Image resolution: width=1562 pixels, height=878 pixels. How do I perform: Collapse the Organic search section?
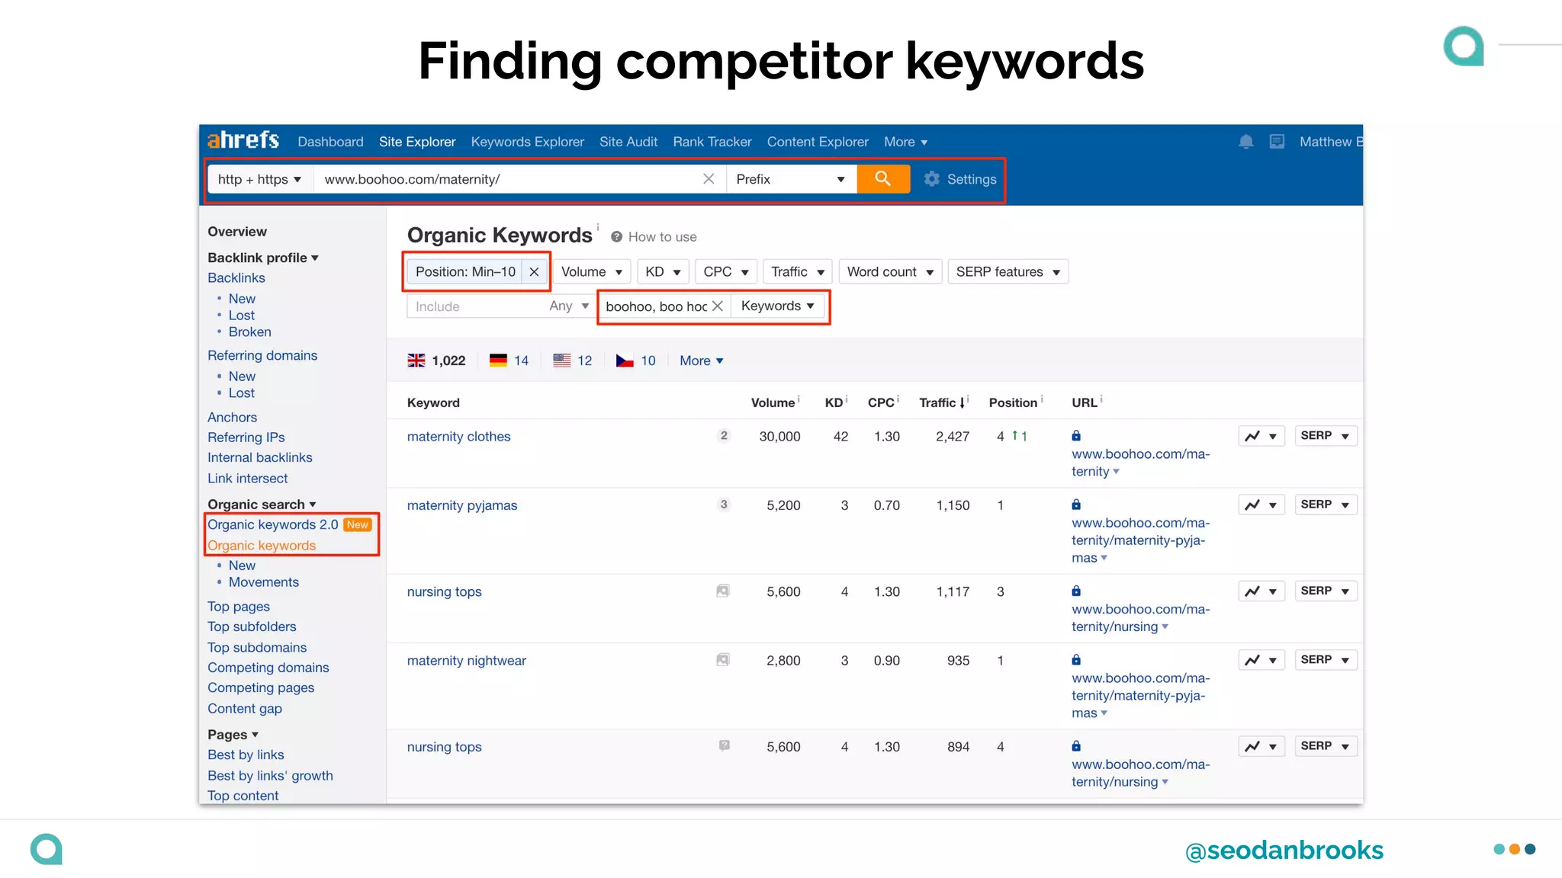[x=262, y=505]
